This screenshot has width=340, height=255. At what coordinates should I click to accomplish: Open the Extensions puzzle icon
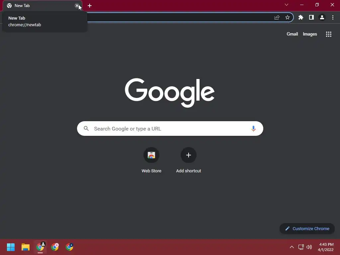tap(301, 17)
